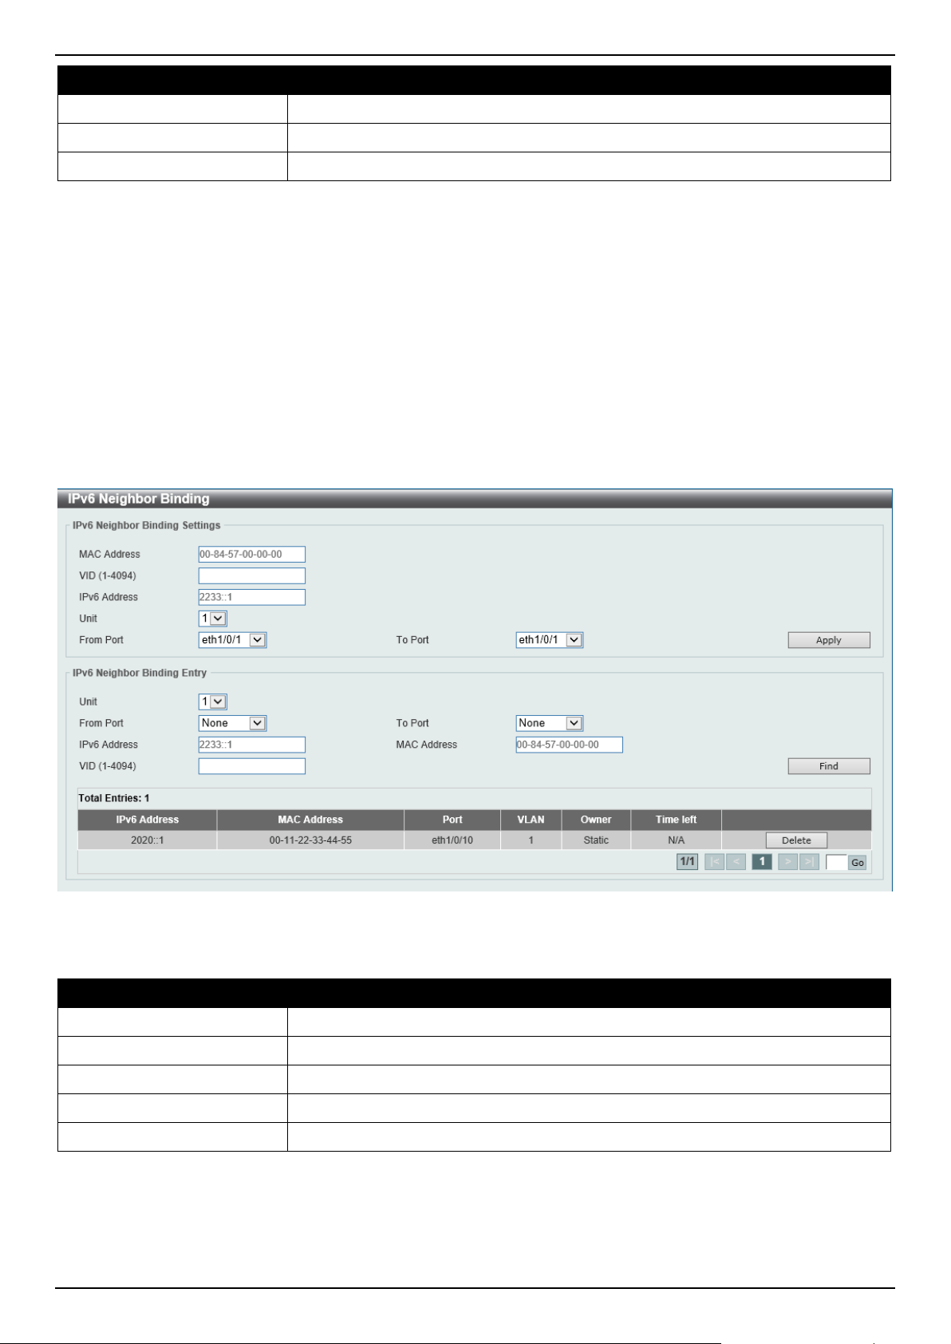Click the IPv6 Address field in Binding Settings

(x=252, y=597)
